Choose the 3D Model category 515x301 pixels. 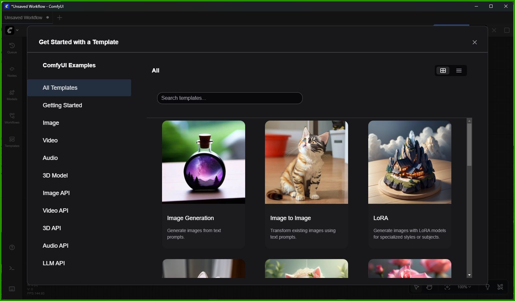[55, 176]
